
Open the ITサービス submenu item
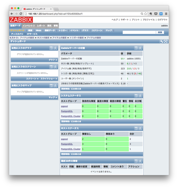click(32, 34)
